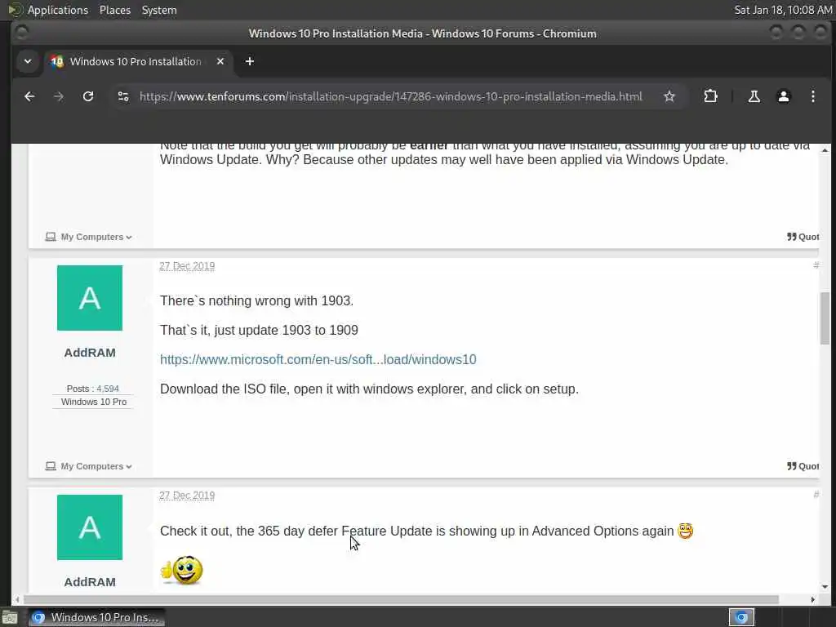836x627 pixels.
Task: Open site information icon in address bar
Action: 123,96
